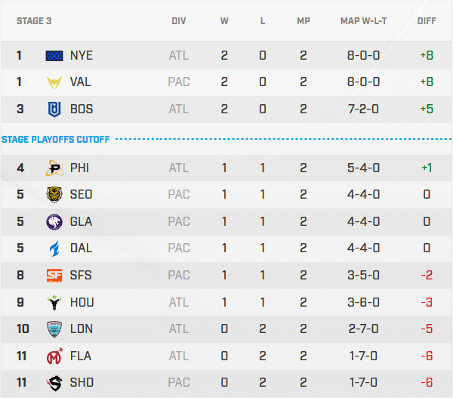
Task: Click the Stage Playoffs Cutoff label
Action: click(x=56, y=139)
